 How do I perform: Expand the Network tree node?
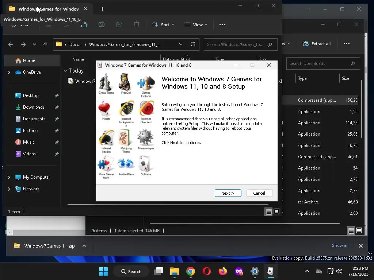(x=9, y=189)
